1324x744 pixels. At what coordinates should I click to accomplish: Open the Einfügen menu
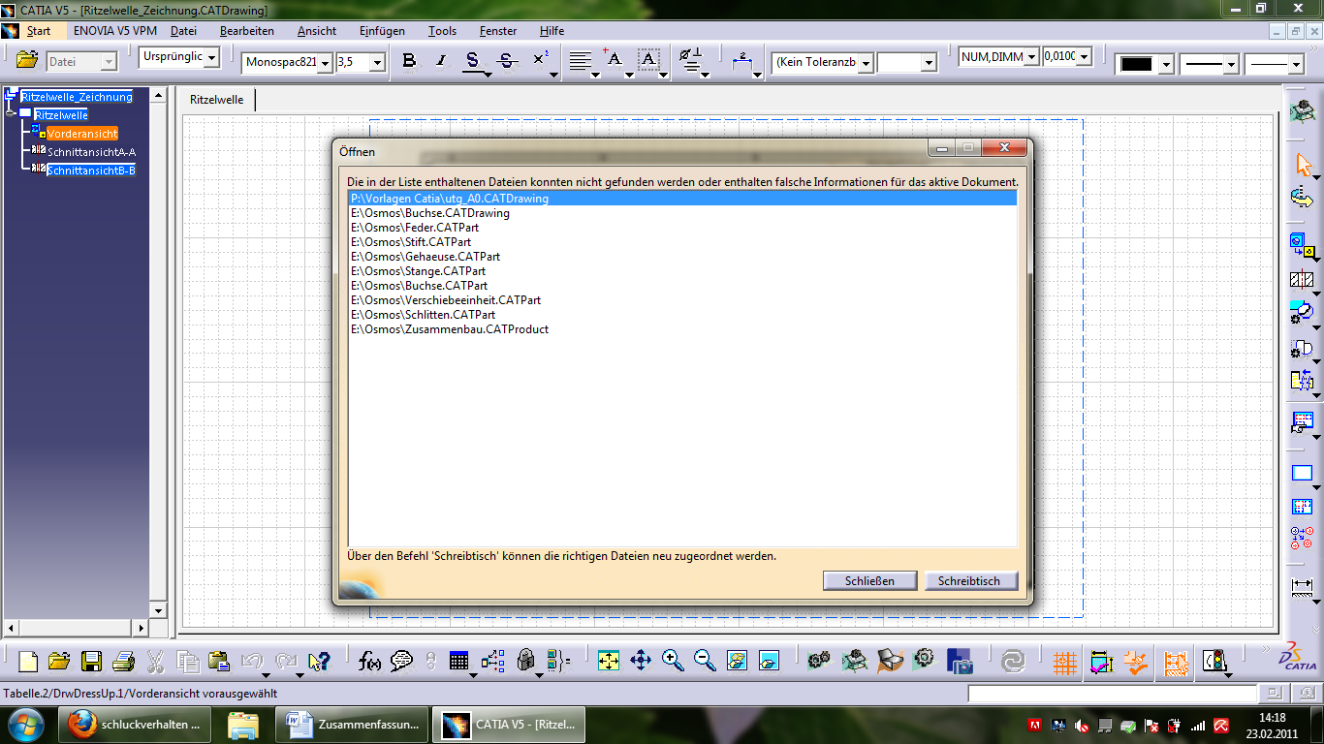[x=382, y=31]
